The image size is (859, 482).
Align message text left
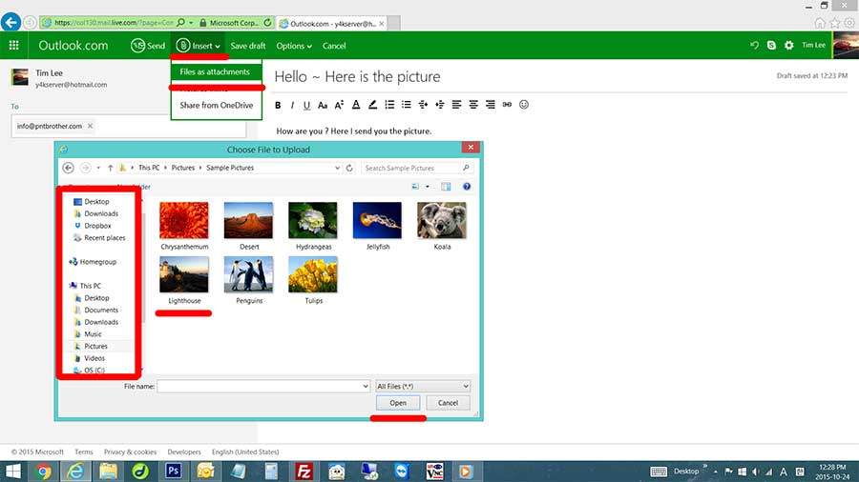pos(456,105)
